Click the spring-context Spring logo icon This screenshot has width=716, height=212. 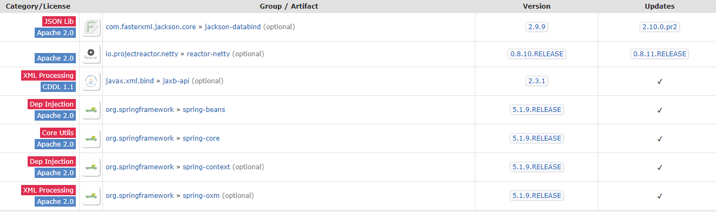[91, 167]
